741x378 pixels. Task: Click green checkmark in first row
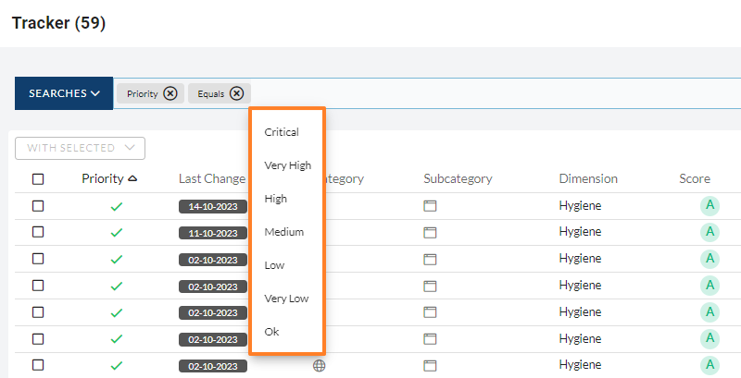click(116, 206)
